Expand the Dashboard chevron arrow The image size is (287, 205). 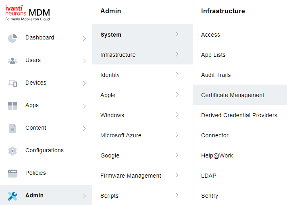(84, 38)
